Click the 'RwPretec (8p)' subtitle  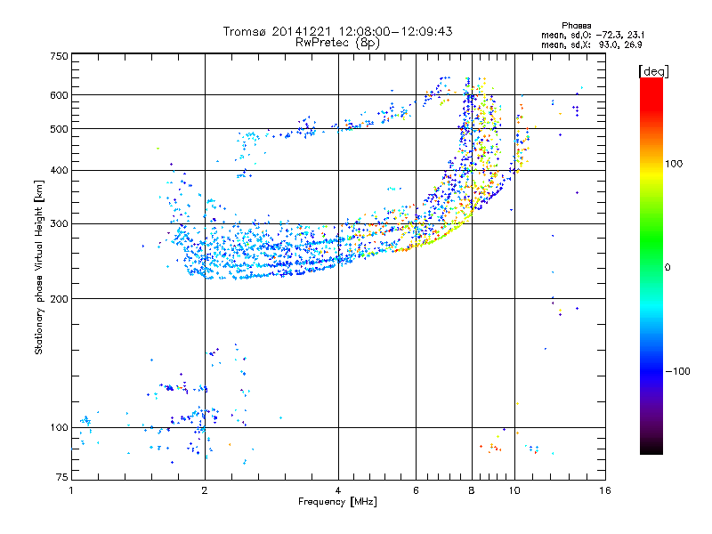coord(337,43)
